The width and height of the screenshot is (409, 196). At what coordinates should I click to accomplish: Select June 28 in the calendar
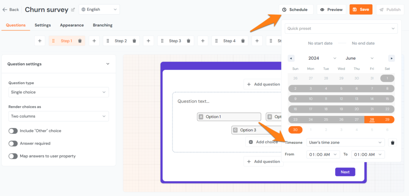tap(372, 119)
